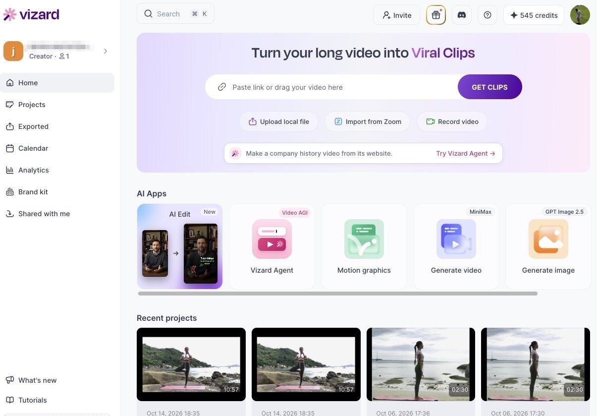Click the 'MiniMax' badge
This screenshot has width=597, height=416.
(x=481, y=212)
